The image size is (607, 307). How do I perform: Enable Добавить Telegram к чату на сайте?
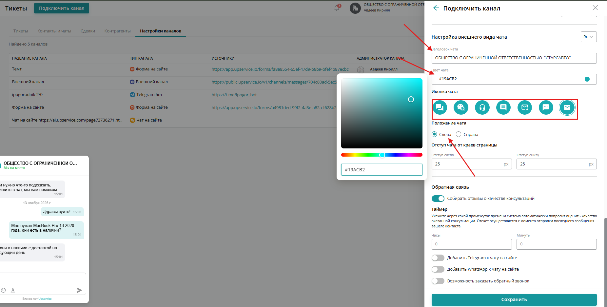point(438,258)
